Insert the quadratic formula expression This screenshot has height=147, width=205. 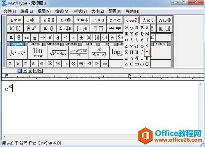[x=79, y=53]
